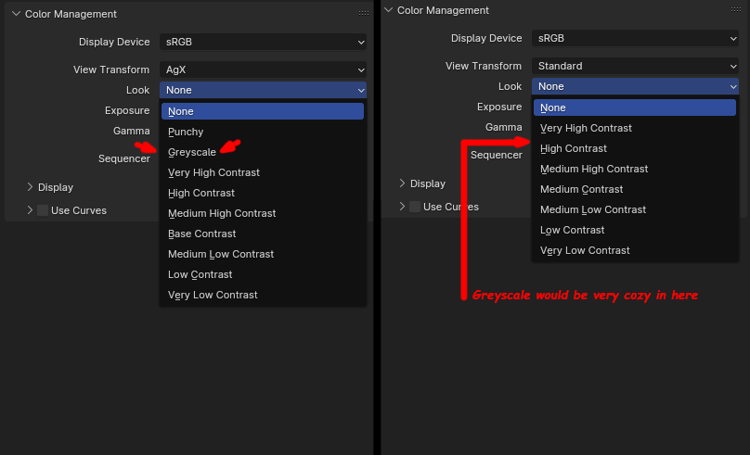This screenshot has height=455, width=750.
Task: Select the Medium Contrast look
Action: coord(635,190)
